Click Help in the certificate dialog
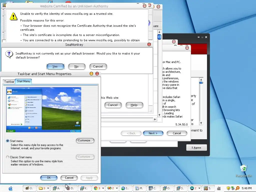The height and width of the screenshot is (192, 256). coord(134,105)
